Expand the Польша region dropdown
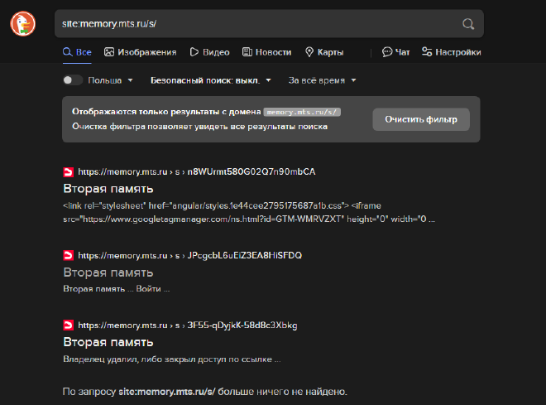The height and width of the screenshot is (405, 546). (110, 80)
